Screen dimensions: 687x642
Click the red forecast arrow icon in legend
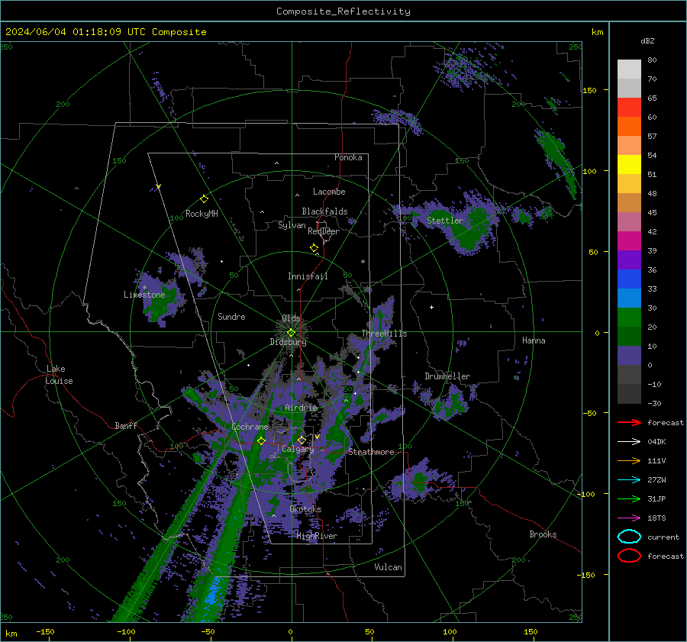tap(629, 422)
